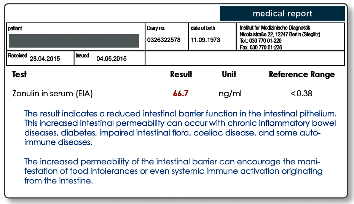Click the red 66.7 result value

(x=180, y=93)
